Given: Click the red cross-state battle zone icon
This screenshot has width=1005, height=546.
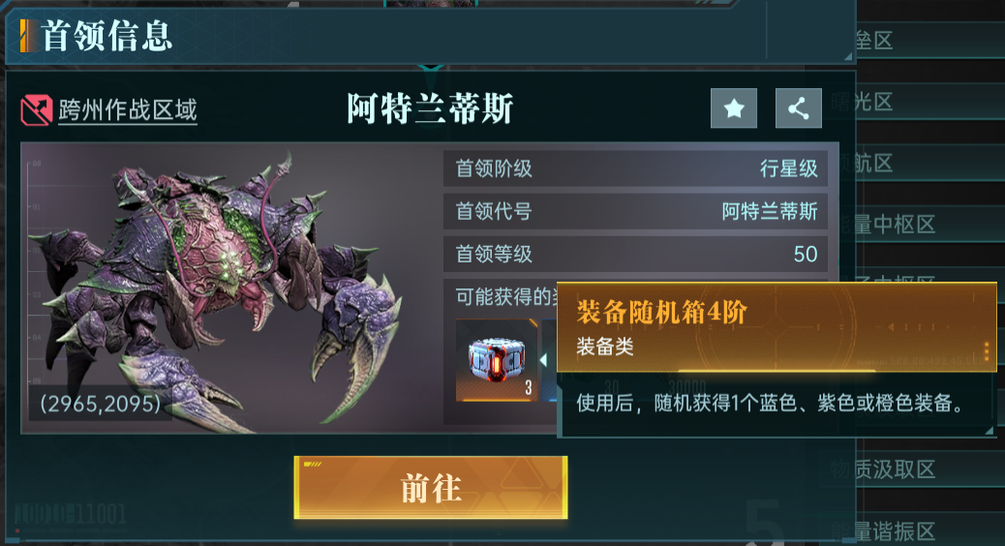Looking at the screenshot, I should click(36, 110).
